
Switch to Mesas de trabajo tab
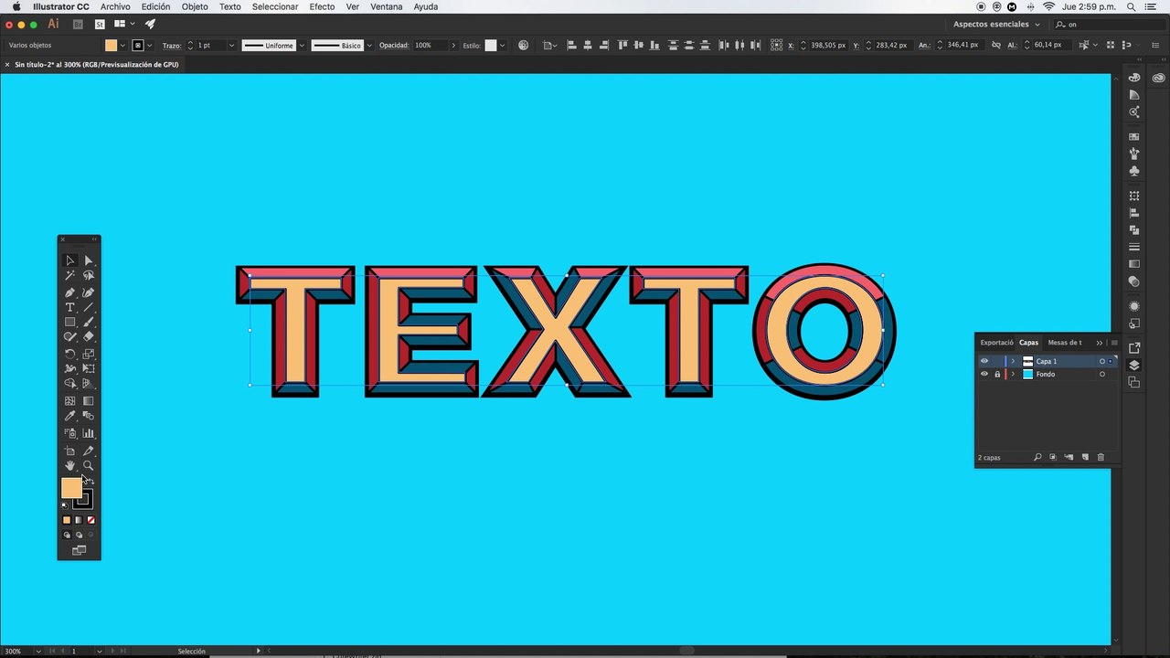(x=1065, y=343)
